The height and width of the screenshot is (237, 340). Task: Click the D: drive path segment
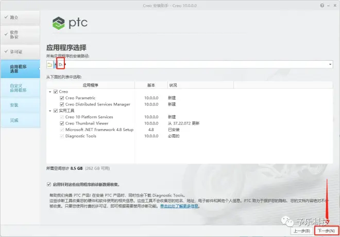point(60,64)
